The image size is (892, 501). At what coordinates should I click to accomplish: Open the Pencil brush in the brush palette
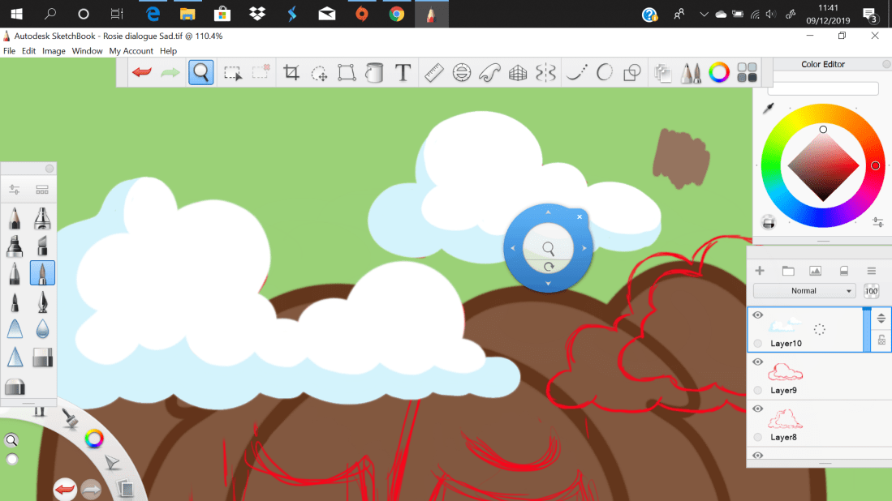(x=13, y=218)
